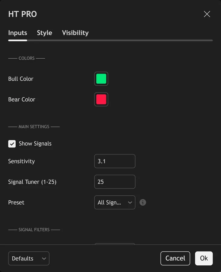
Task: Switch to the Inputs tab
Action: click(18, 33)
